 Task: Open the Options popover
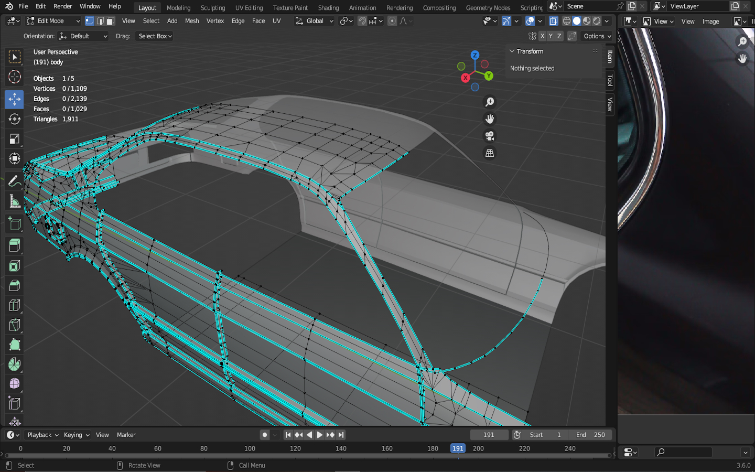point(597,36)
